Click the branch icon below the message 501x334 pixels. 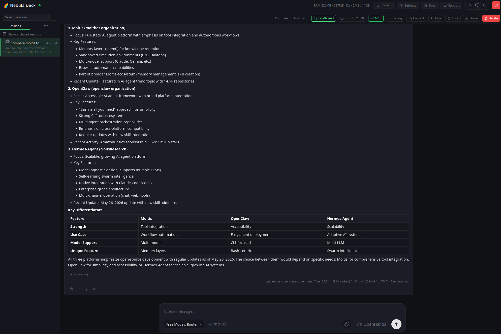coord(94,289)
